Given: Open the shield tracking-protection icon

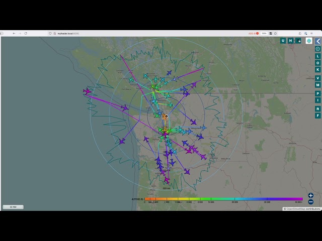Looking at the screenshot, I should 50,34.
